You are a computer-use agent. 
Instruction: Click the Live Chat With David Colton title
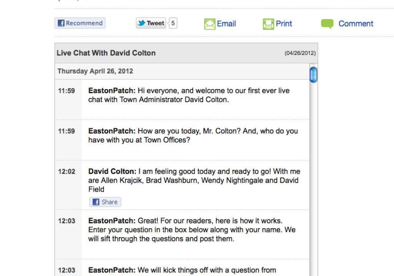tap(106, 53)
